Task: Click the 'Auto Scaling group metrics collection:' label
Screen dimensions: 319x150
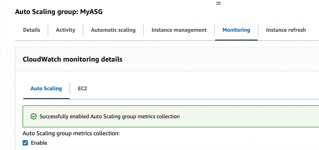Action: 71,133
